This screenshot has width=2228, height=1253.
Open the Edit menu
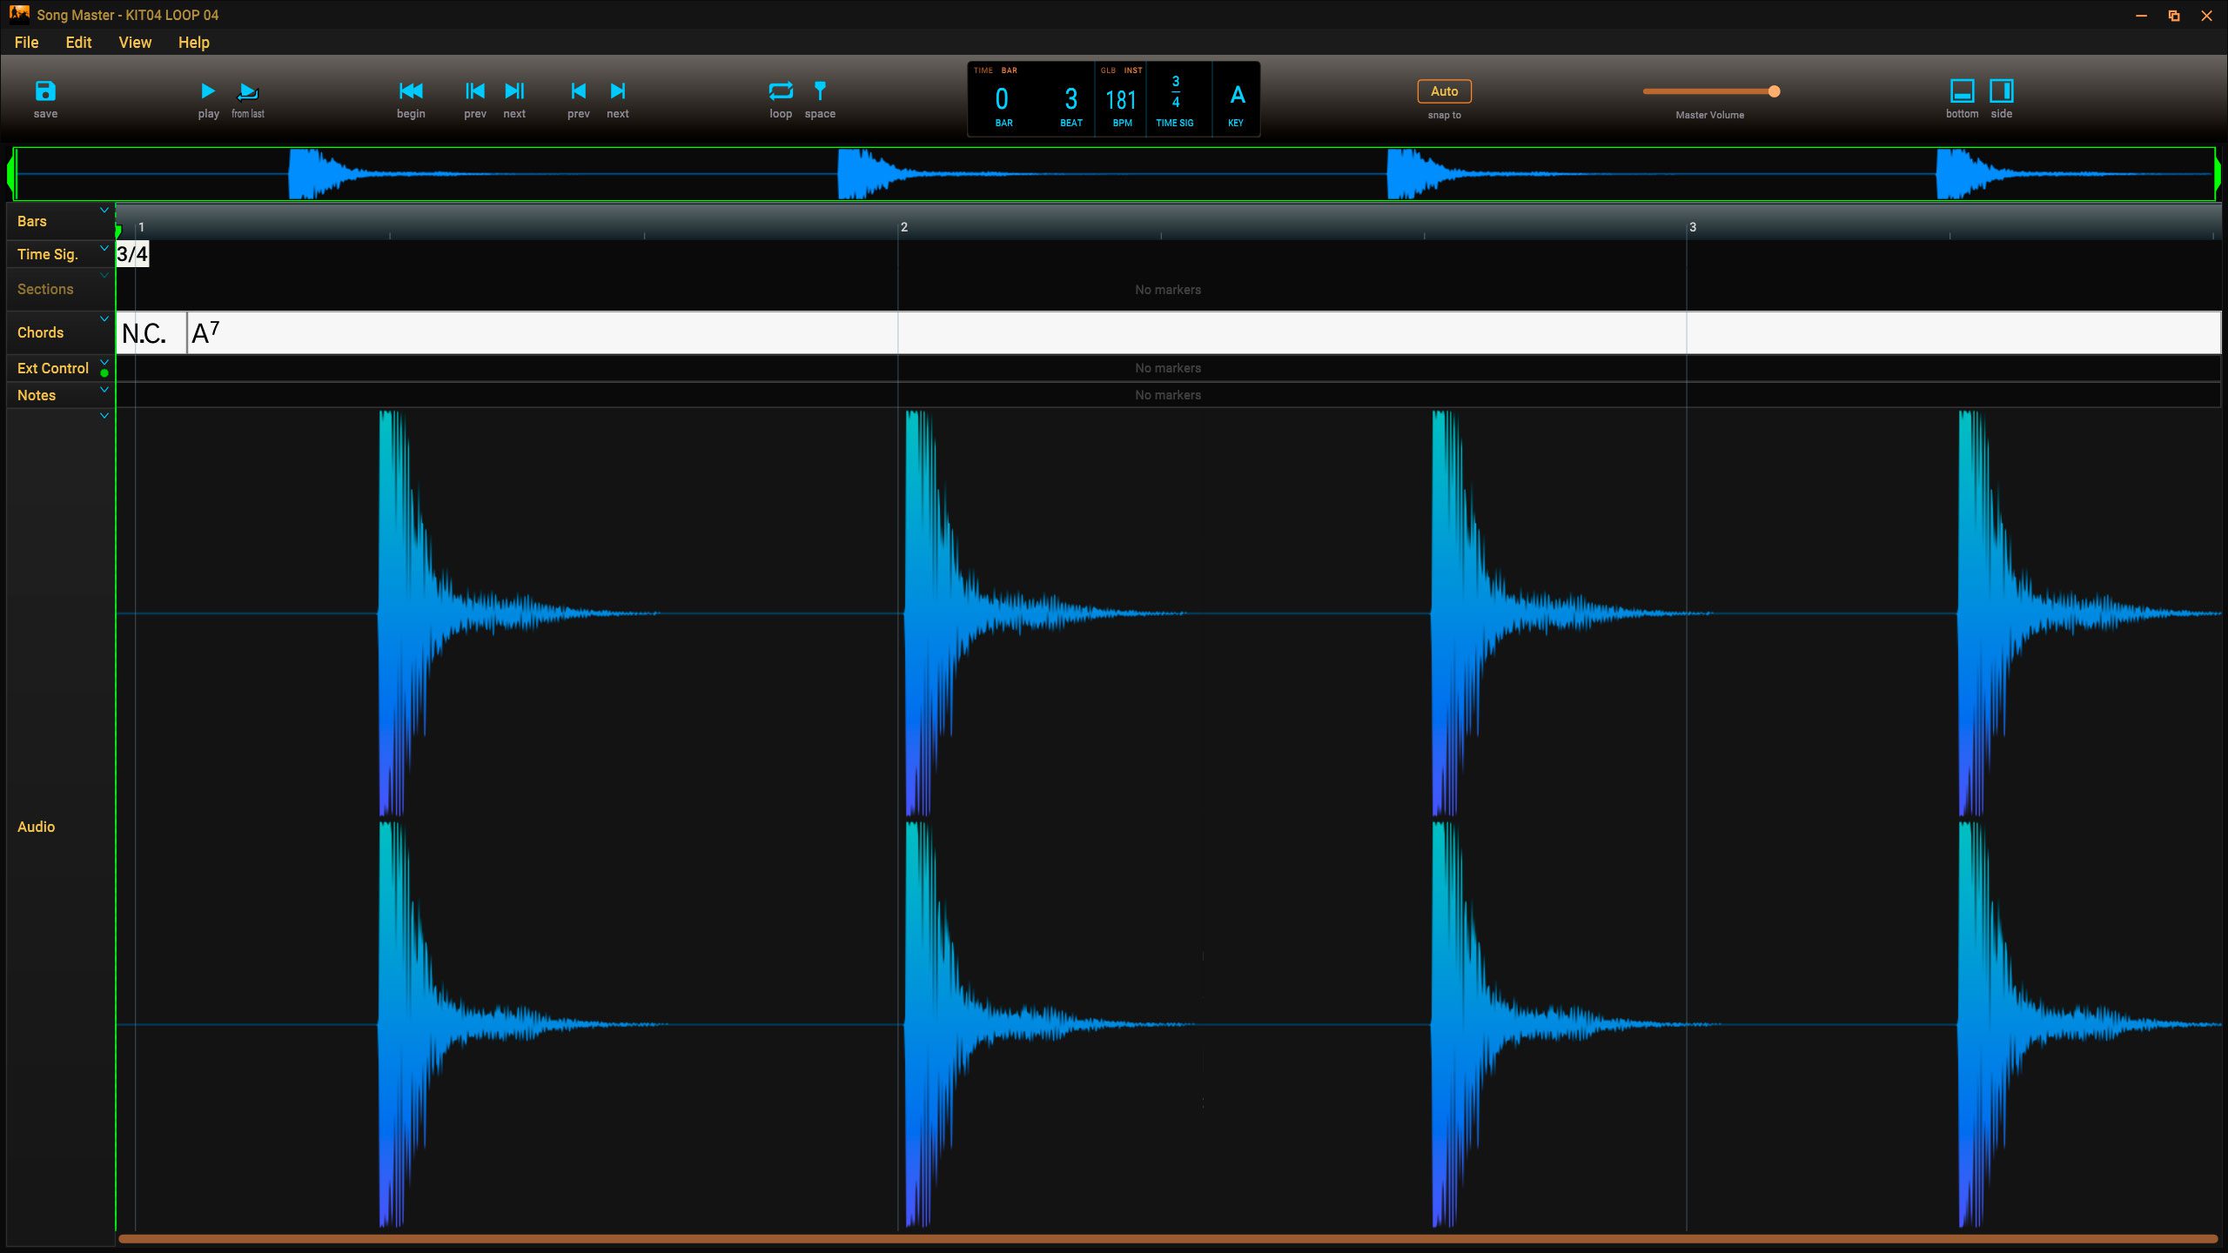coord(77,43)
